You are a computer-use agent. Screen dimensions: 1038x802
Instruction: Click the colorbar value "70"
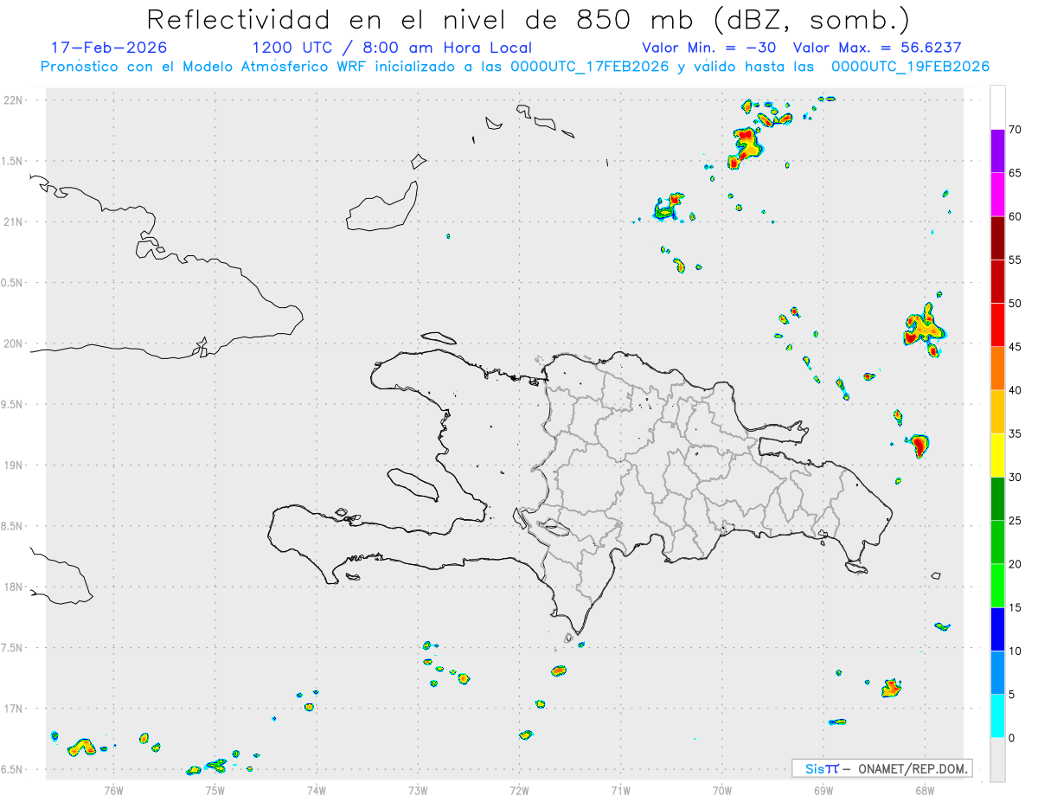pyautogui.click(x=1016, y=130)
